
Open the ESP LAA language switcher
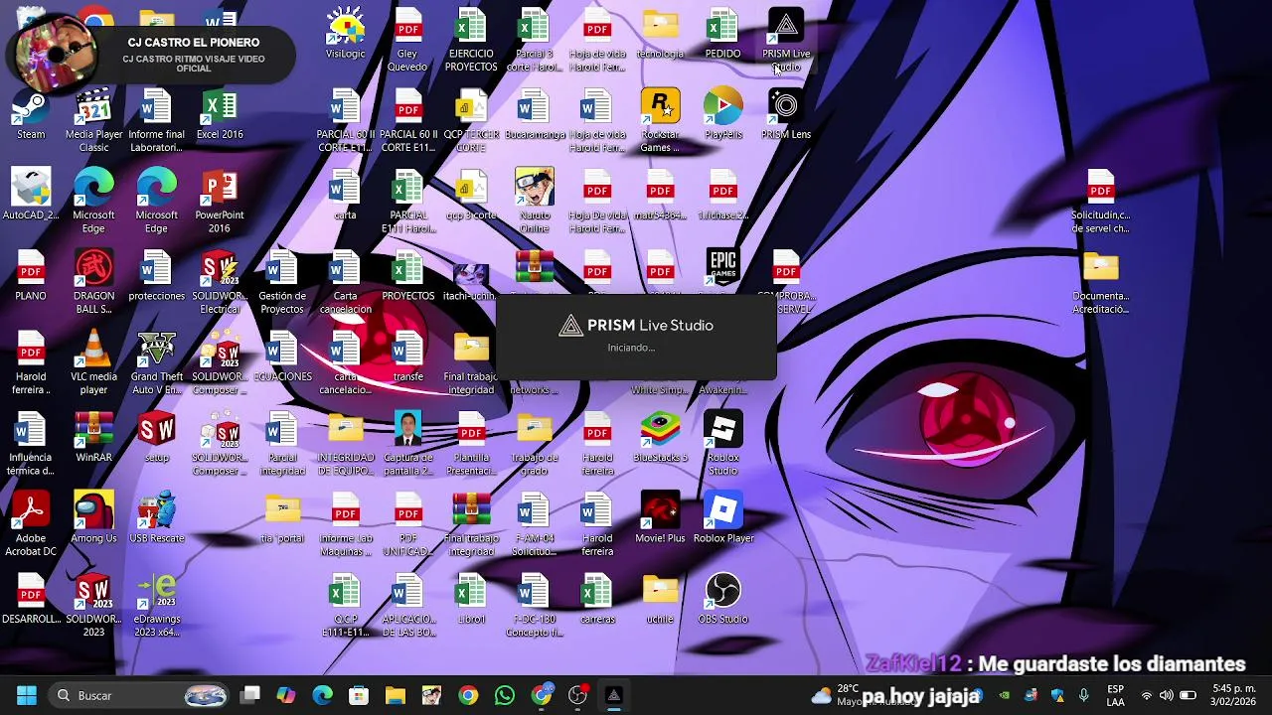pos(1116,695)
